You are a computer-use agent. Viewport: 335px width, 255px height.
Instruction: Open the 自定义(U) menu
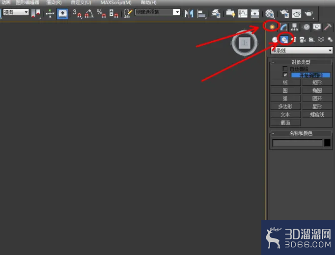[x=81, y=2]
